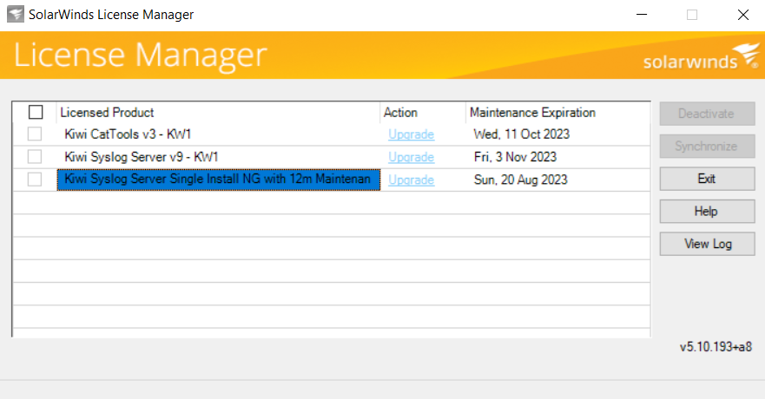Click the solarwinds logo in the banner

click(702, 56)
